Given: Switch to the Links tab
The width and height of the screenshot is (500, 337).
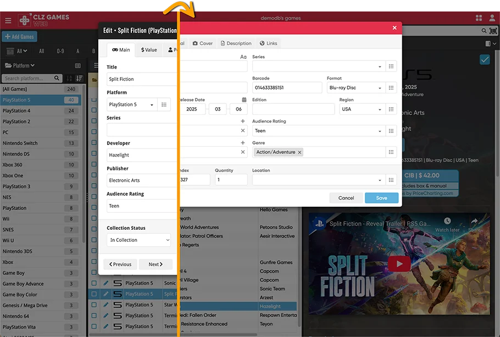Looking at the screenshot, I should tap(268, 43).
